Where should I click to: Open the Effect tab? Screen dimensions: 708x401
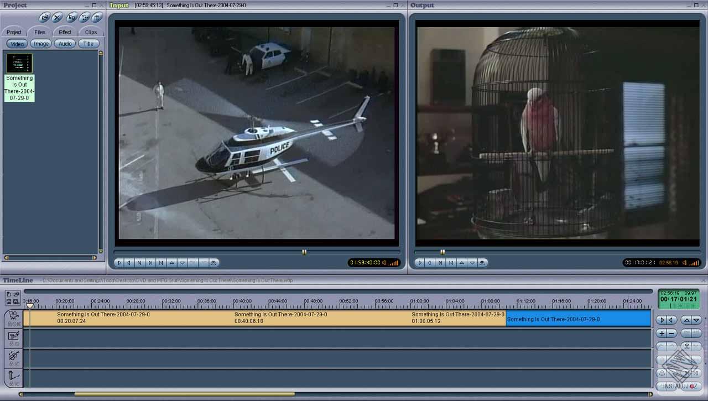tap(65, 32)
